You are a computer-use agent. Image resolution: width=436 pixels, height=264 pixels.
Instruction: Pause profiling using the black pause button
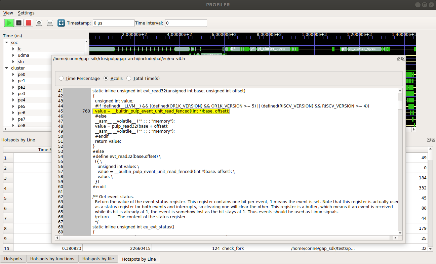point(19,23)
